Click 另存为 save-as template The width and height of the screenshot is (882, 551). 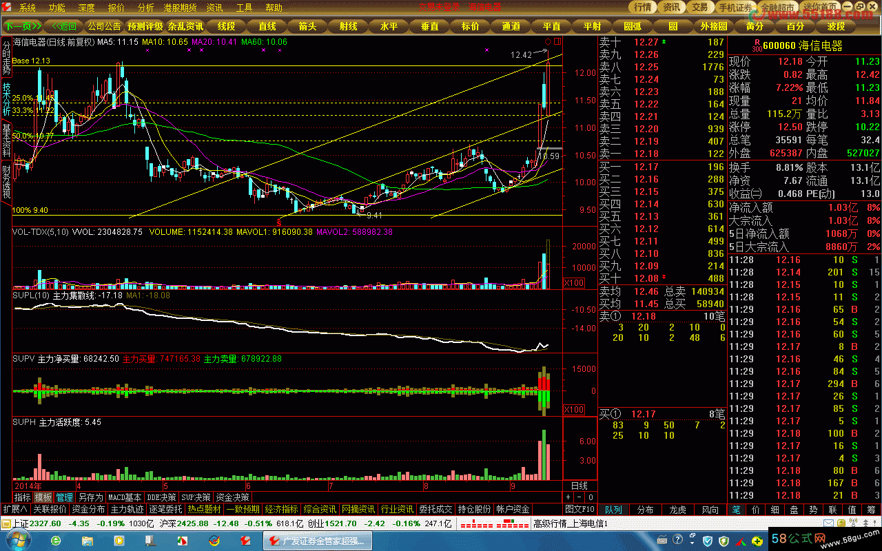90,497
